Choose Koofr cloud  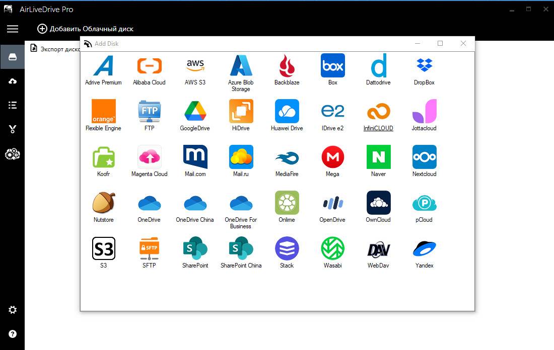[x=103, y=161]
